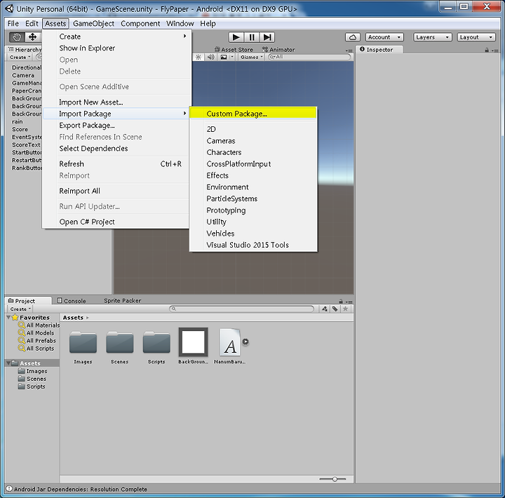Open scene effects dropdown arrow
505x498 pixels.
[x=231, y=57]
